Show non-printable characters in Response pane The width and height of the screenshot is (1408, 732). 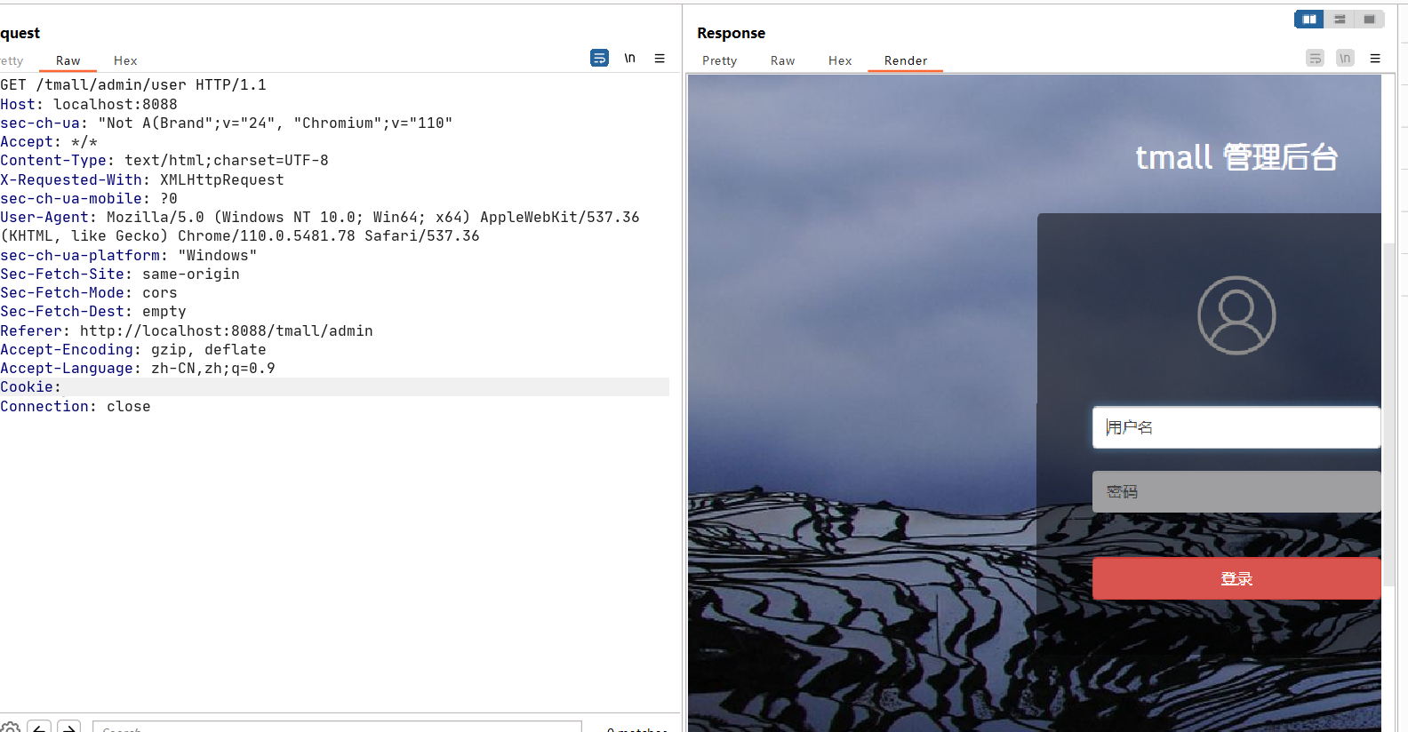1345,58
